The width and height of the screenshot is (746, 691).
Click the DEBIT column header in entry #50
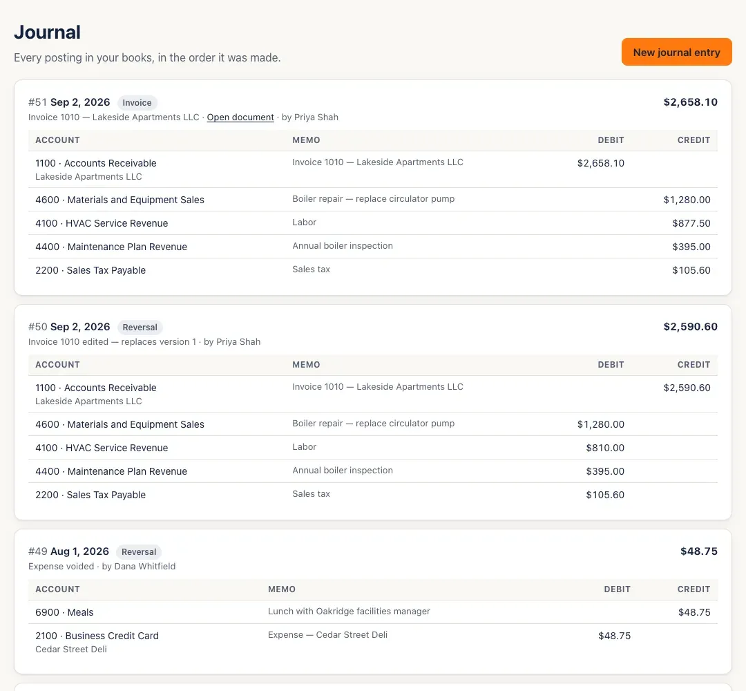click(611, 365)
